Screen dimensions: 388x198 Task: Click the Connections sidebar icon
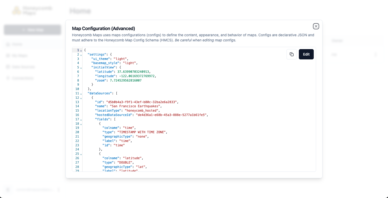click(8, 78)
